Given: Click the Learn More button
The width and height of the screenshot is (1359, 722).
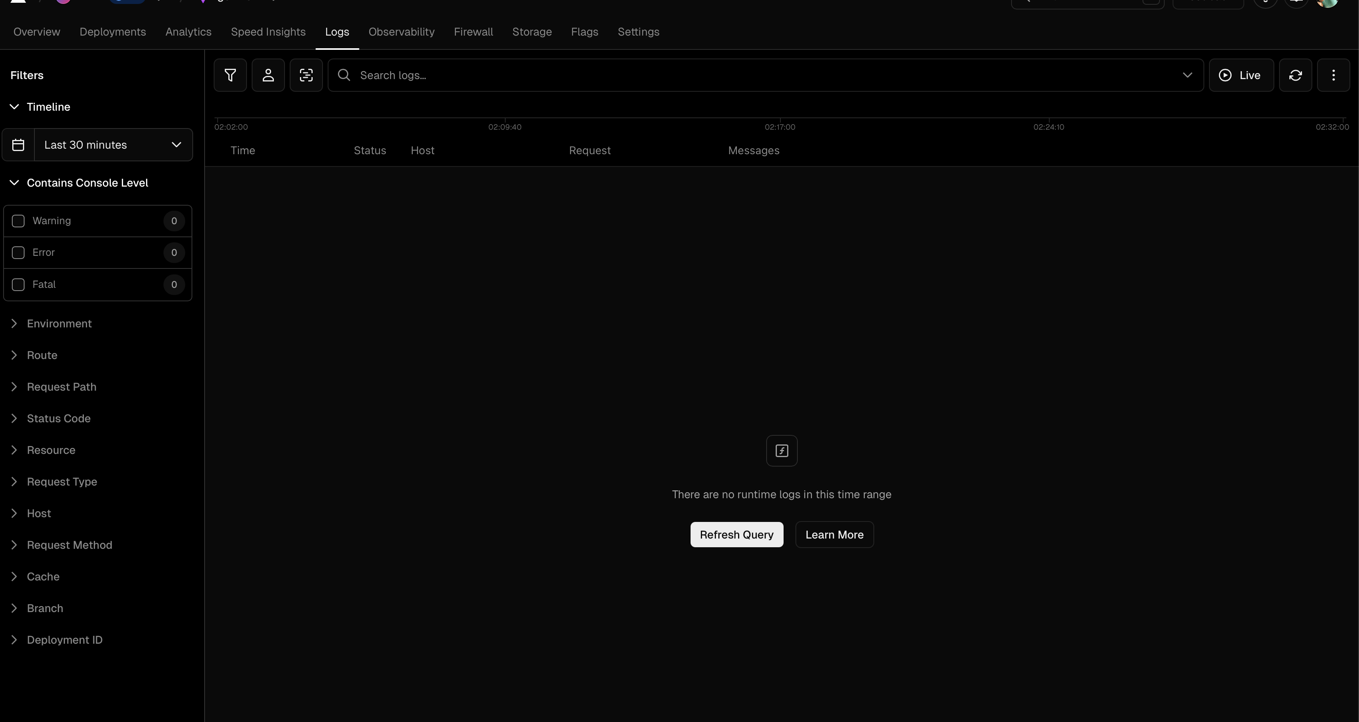Looking at the screenshot, I should click(x=834, y=535).
